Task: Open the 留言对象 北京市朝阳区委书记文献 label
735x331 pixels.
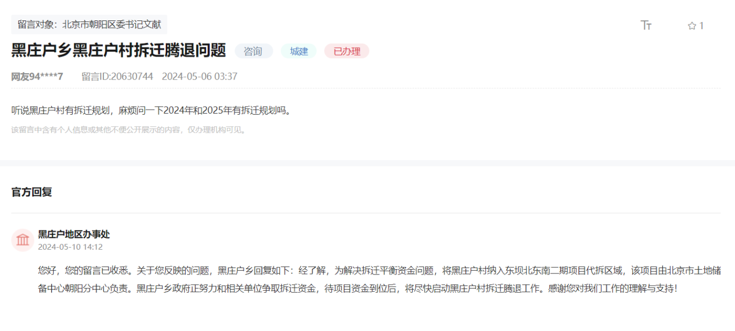Action: pyautogui.click(x=89, y=25)
